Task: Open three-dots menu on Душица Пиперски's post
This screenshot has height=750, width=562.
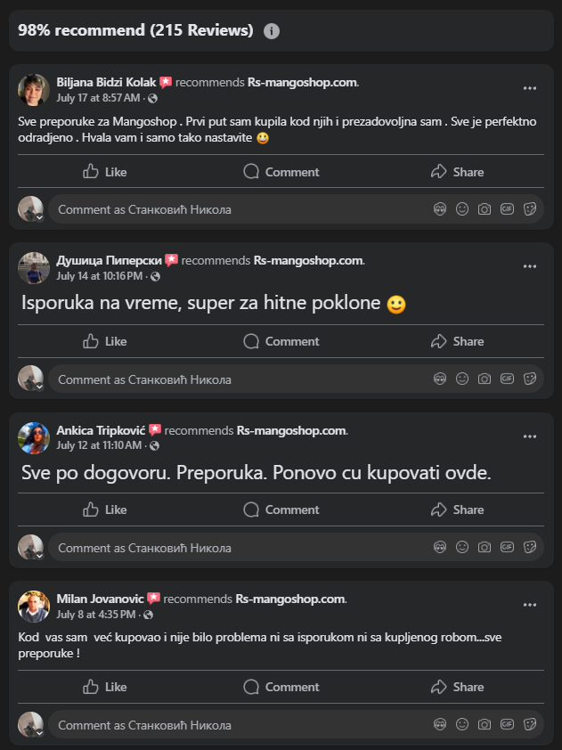Action: [530, 266]
